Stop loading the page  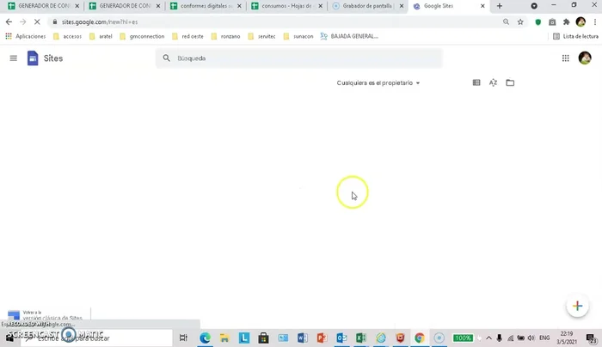tap(37, 22)
